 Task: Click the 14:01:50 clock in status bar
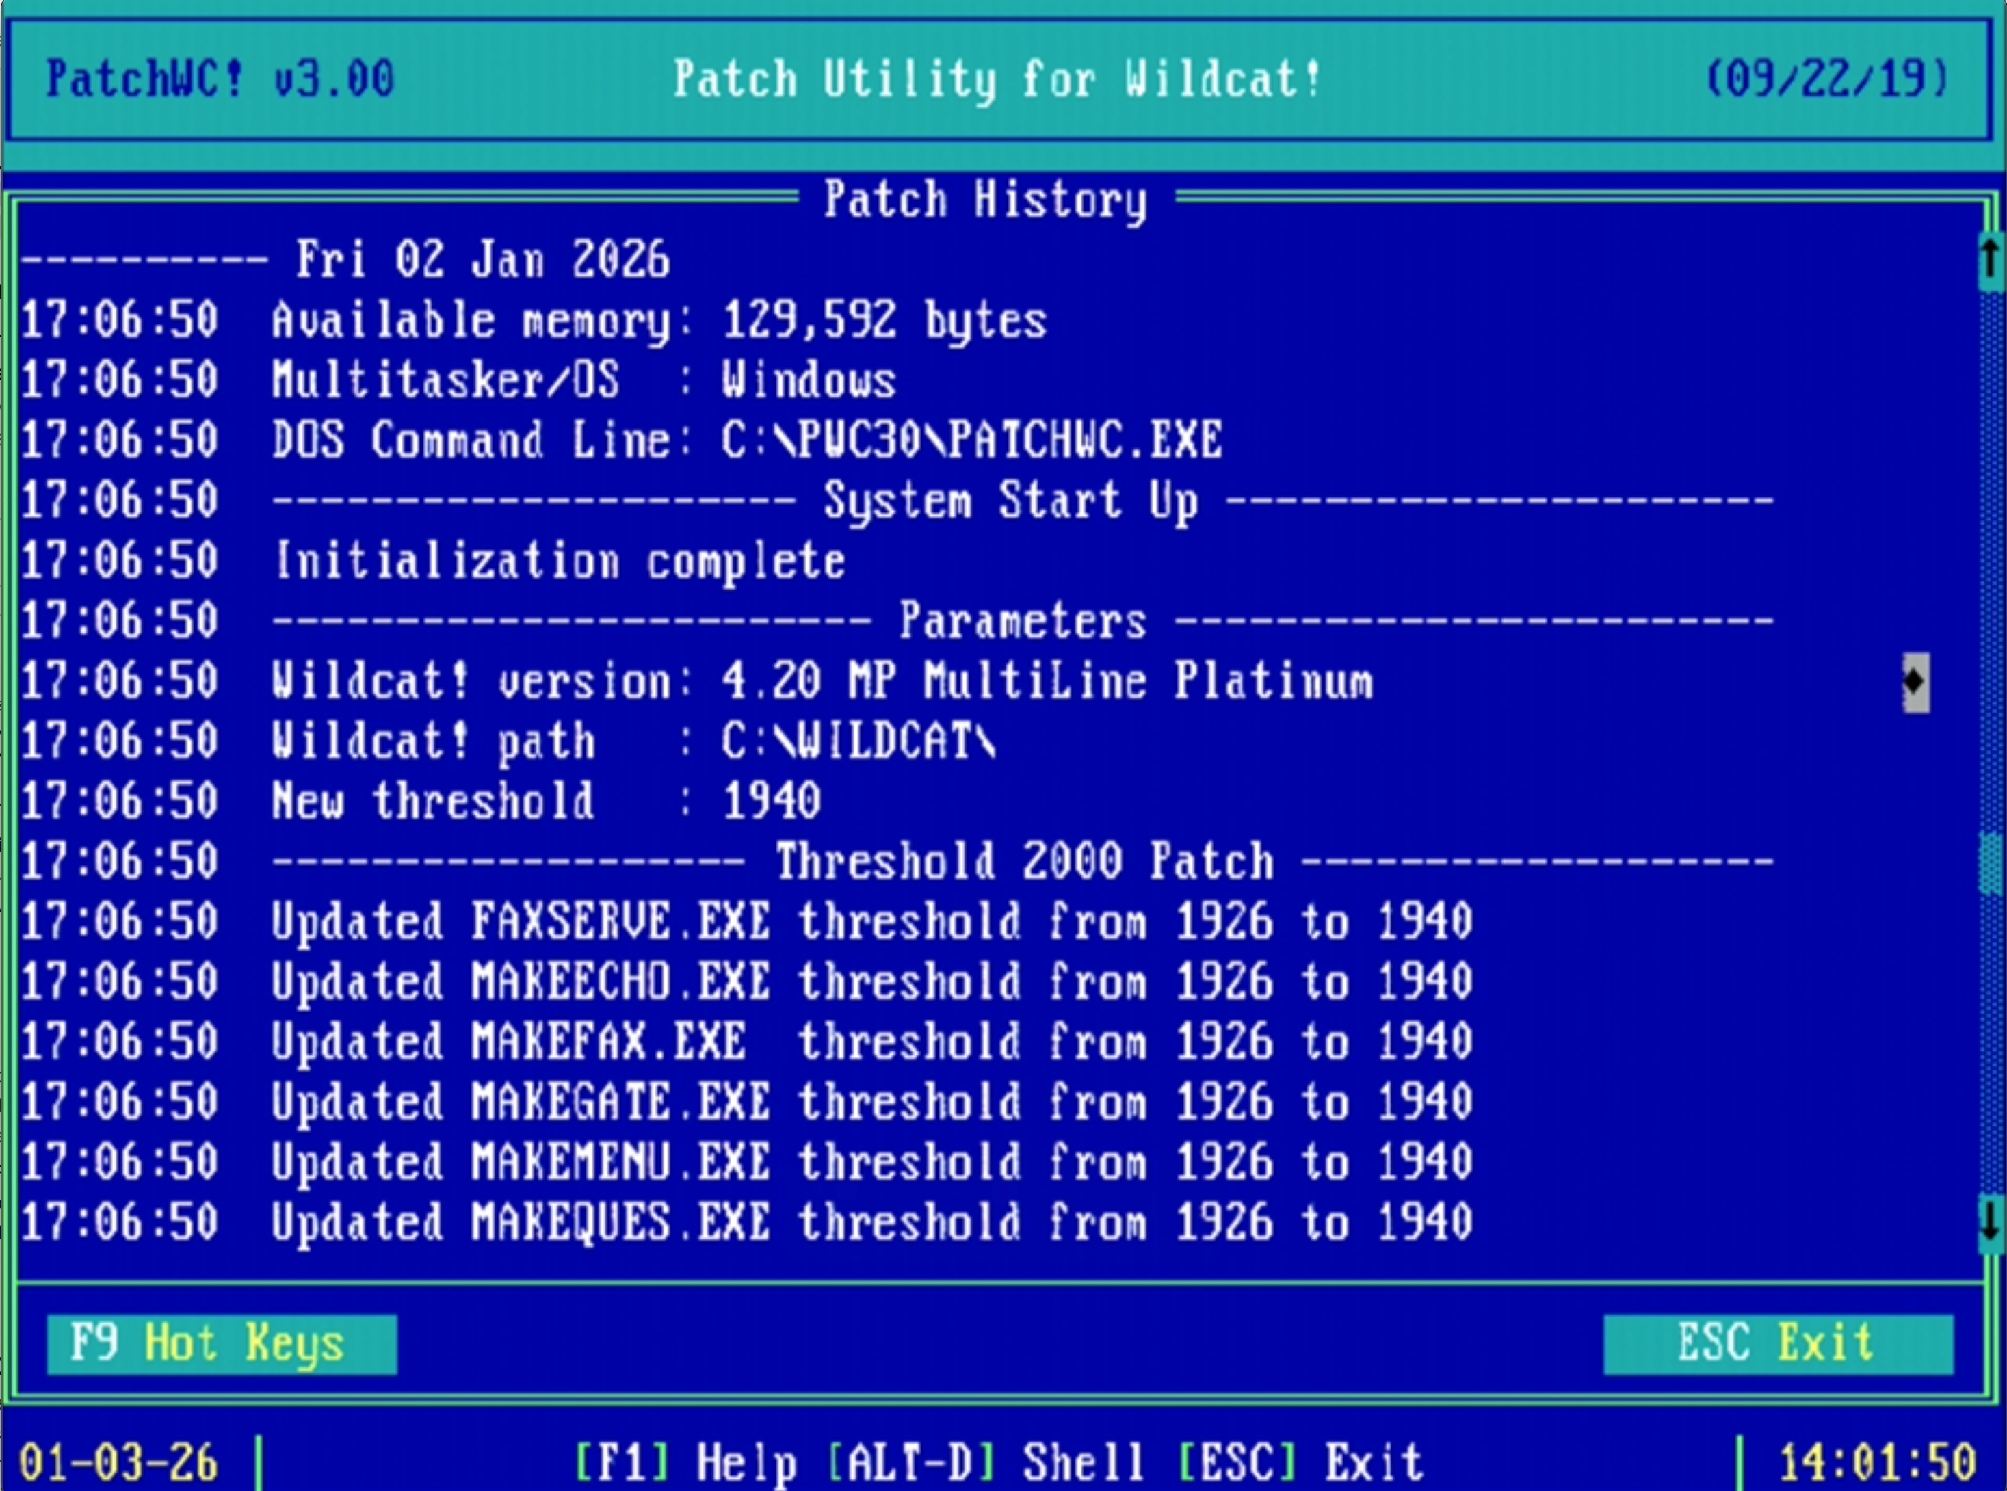1877,1463
